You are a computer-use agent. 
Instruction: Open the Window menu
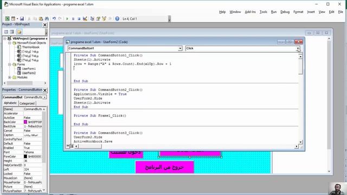point(235,12)
